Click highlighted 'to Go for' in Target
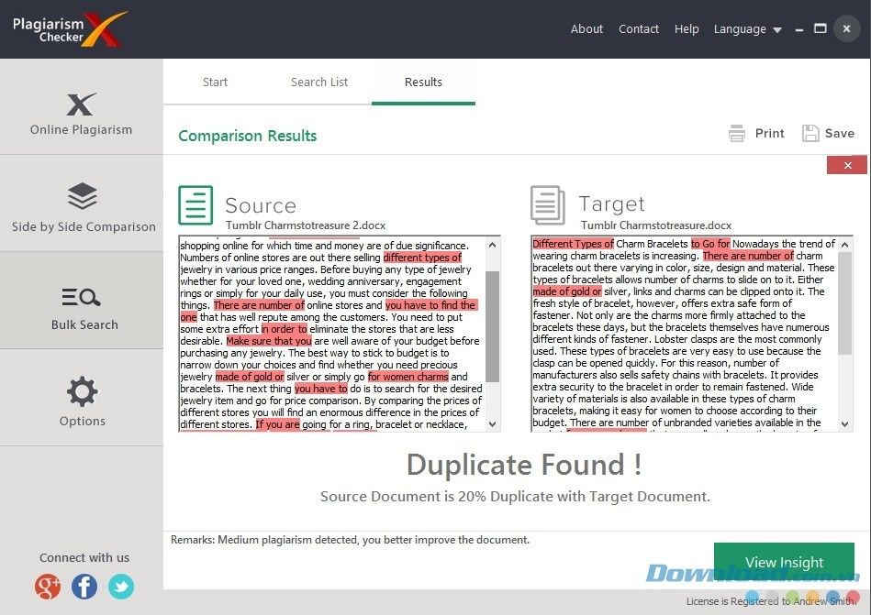The width and height of the screenshot is (871, 615). (x=709, y=244)
